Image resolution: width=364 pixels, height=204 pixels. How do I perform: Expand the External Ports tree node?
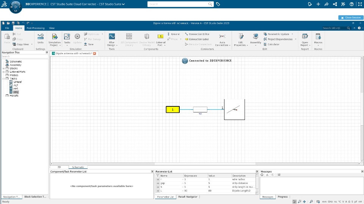[3, 72]
